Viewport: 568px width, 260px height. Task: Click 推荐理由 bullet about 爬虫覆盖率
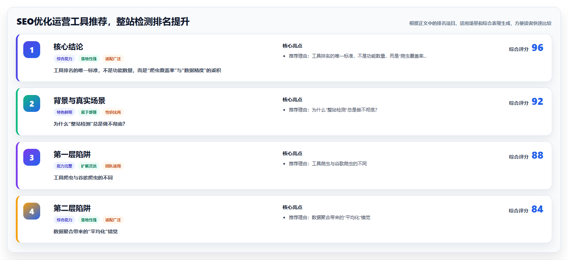358,56
